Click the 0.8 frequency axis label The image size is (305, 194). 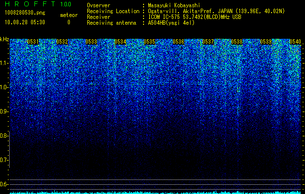coord(4,136)
